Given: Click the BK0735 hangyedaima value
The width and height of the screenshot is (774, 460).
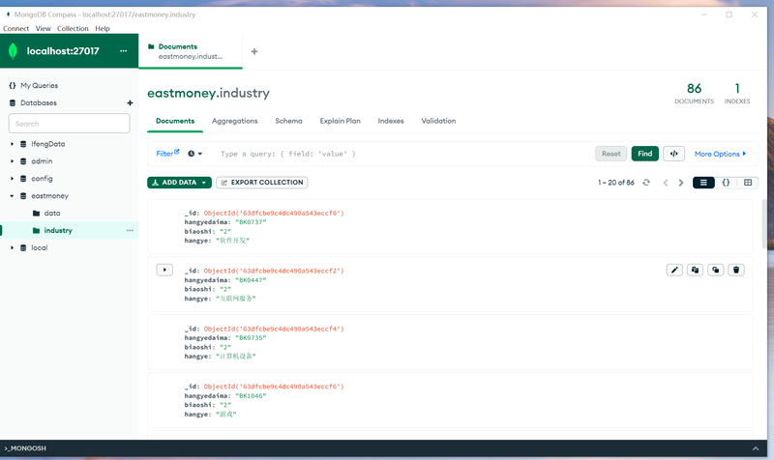Looking at the screenshot, I should coord(251,338).
